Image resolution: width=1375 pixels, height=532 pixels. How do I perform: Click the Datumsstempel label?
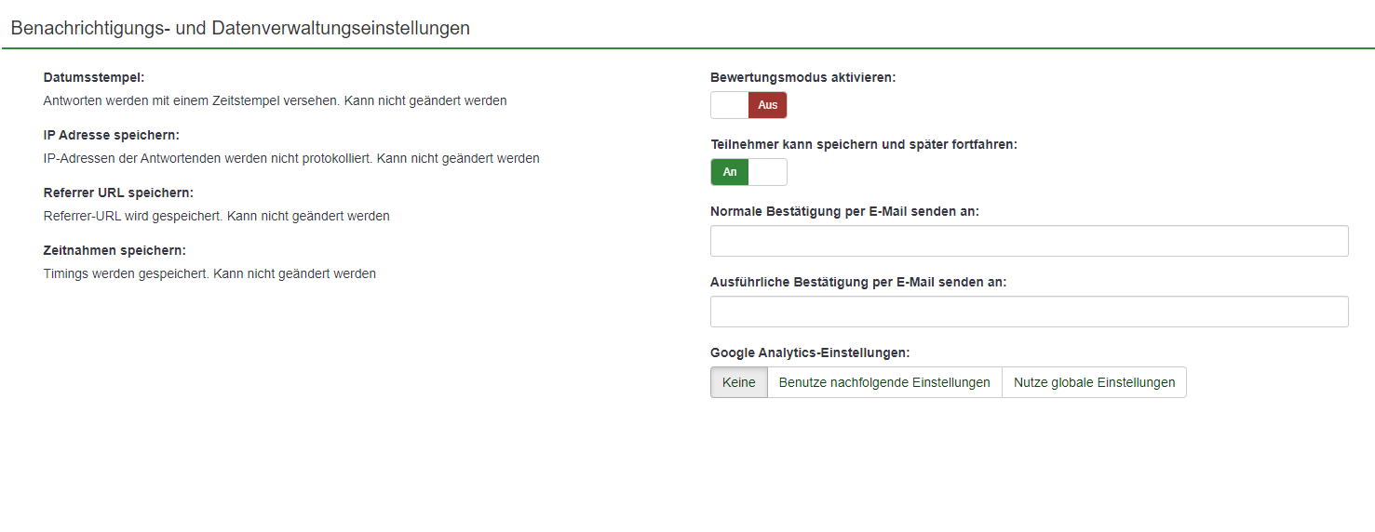click(94, 77)
